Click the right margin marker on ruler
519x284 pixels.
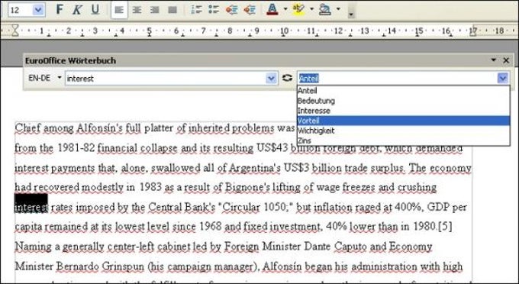(473, 31)
